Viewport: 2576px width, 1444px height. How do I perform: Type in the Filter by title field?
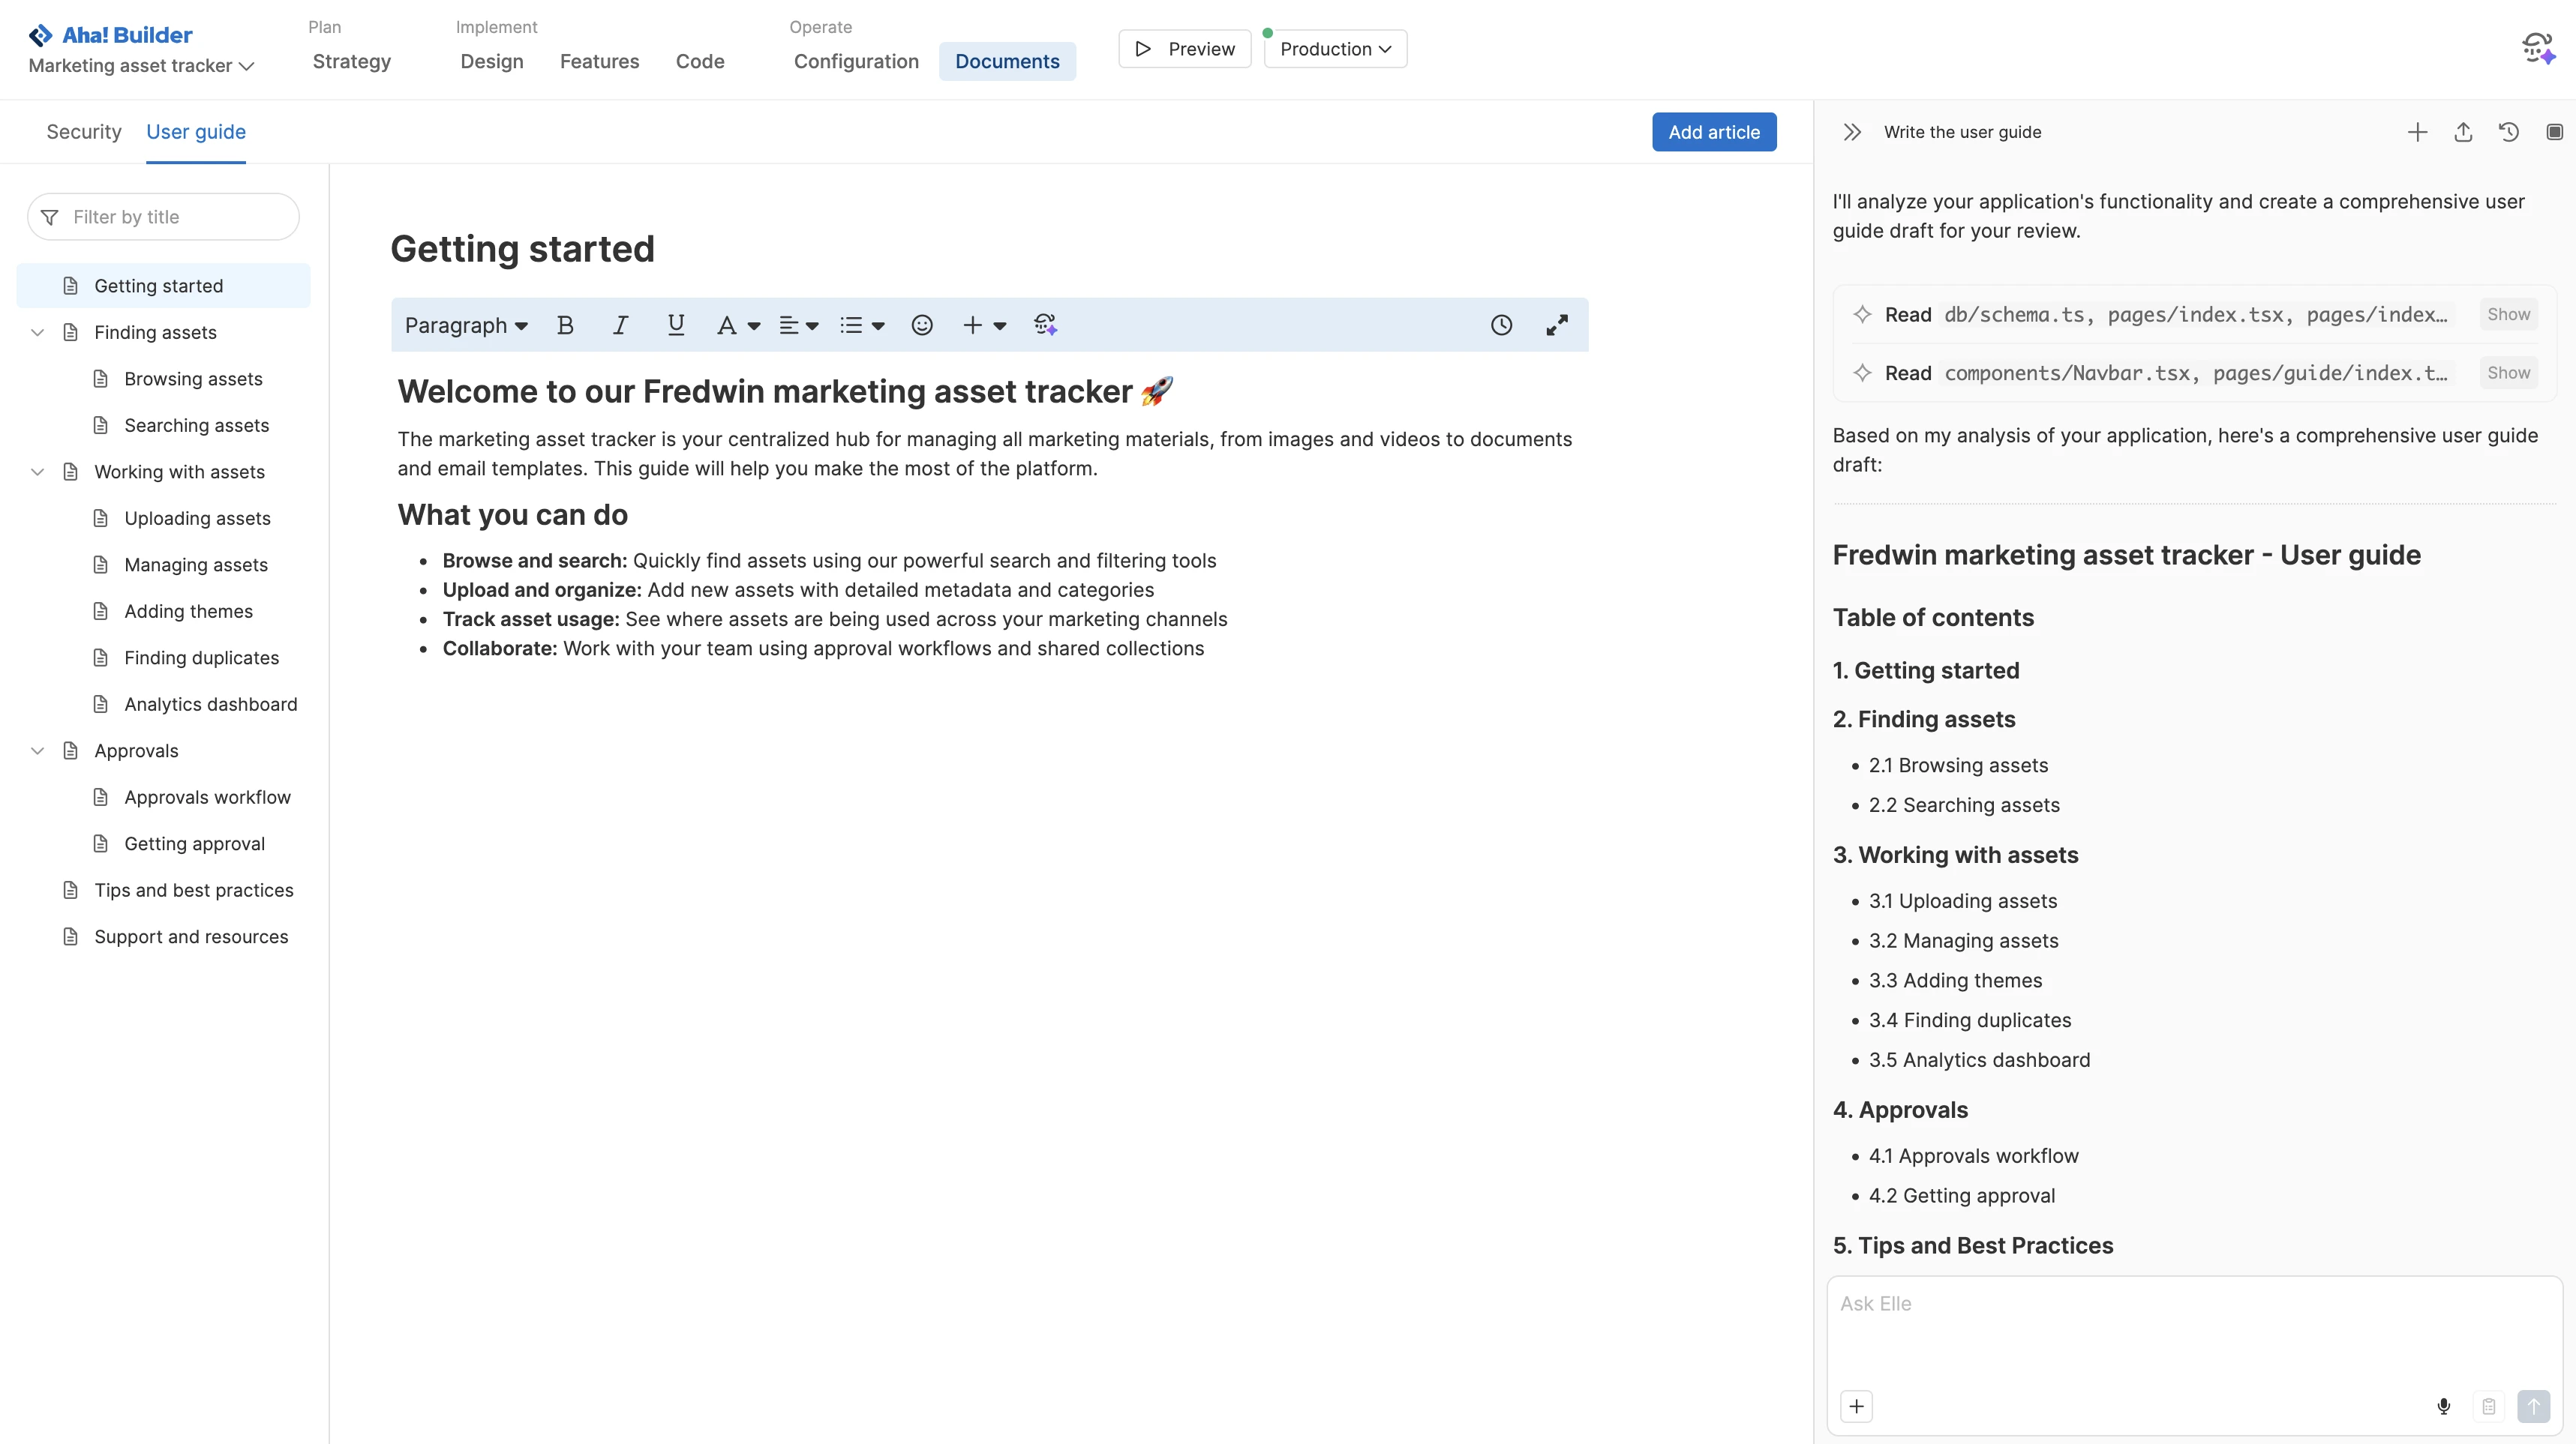(x=163, y=217)
